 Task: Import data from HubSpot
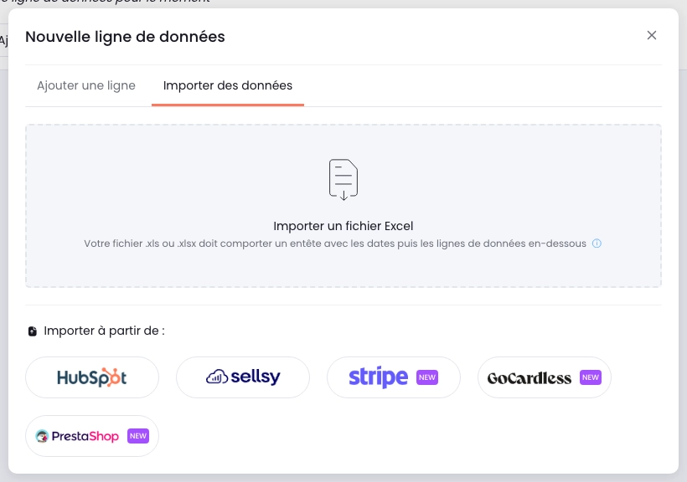click(92, 377)
